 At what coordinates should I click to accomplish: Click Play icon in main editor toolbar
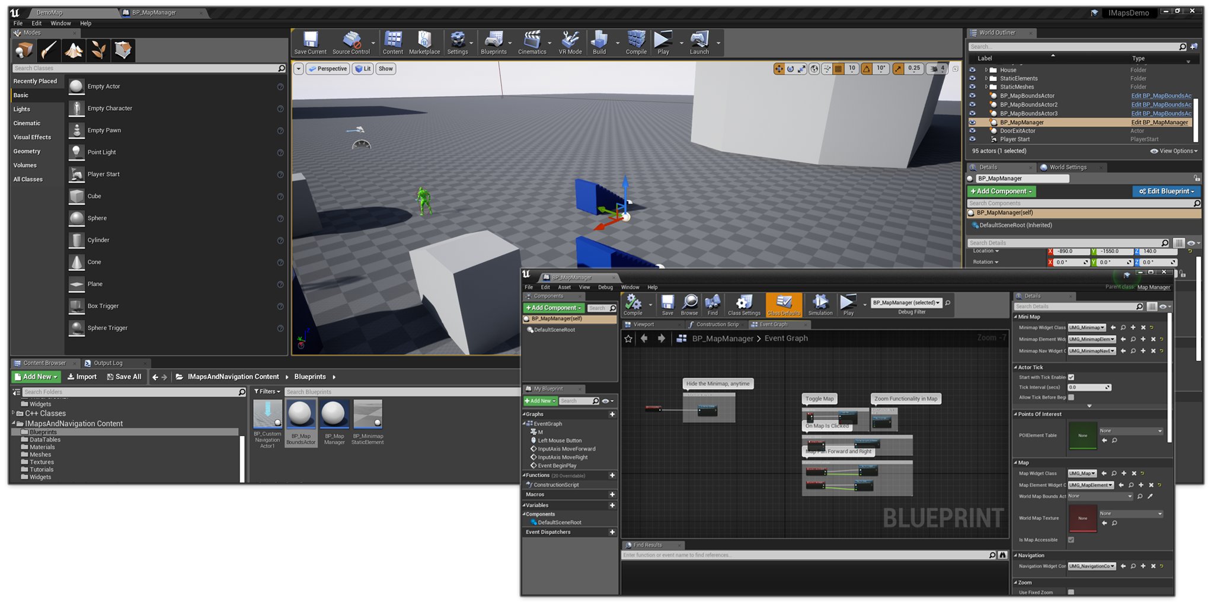(x=663, y=43)
